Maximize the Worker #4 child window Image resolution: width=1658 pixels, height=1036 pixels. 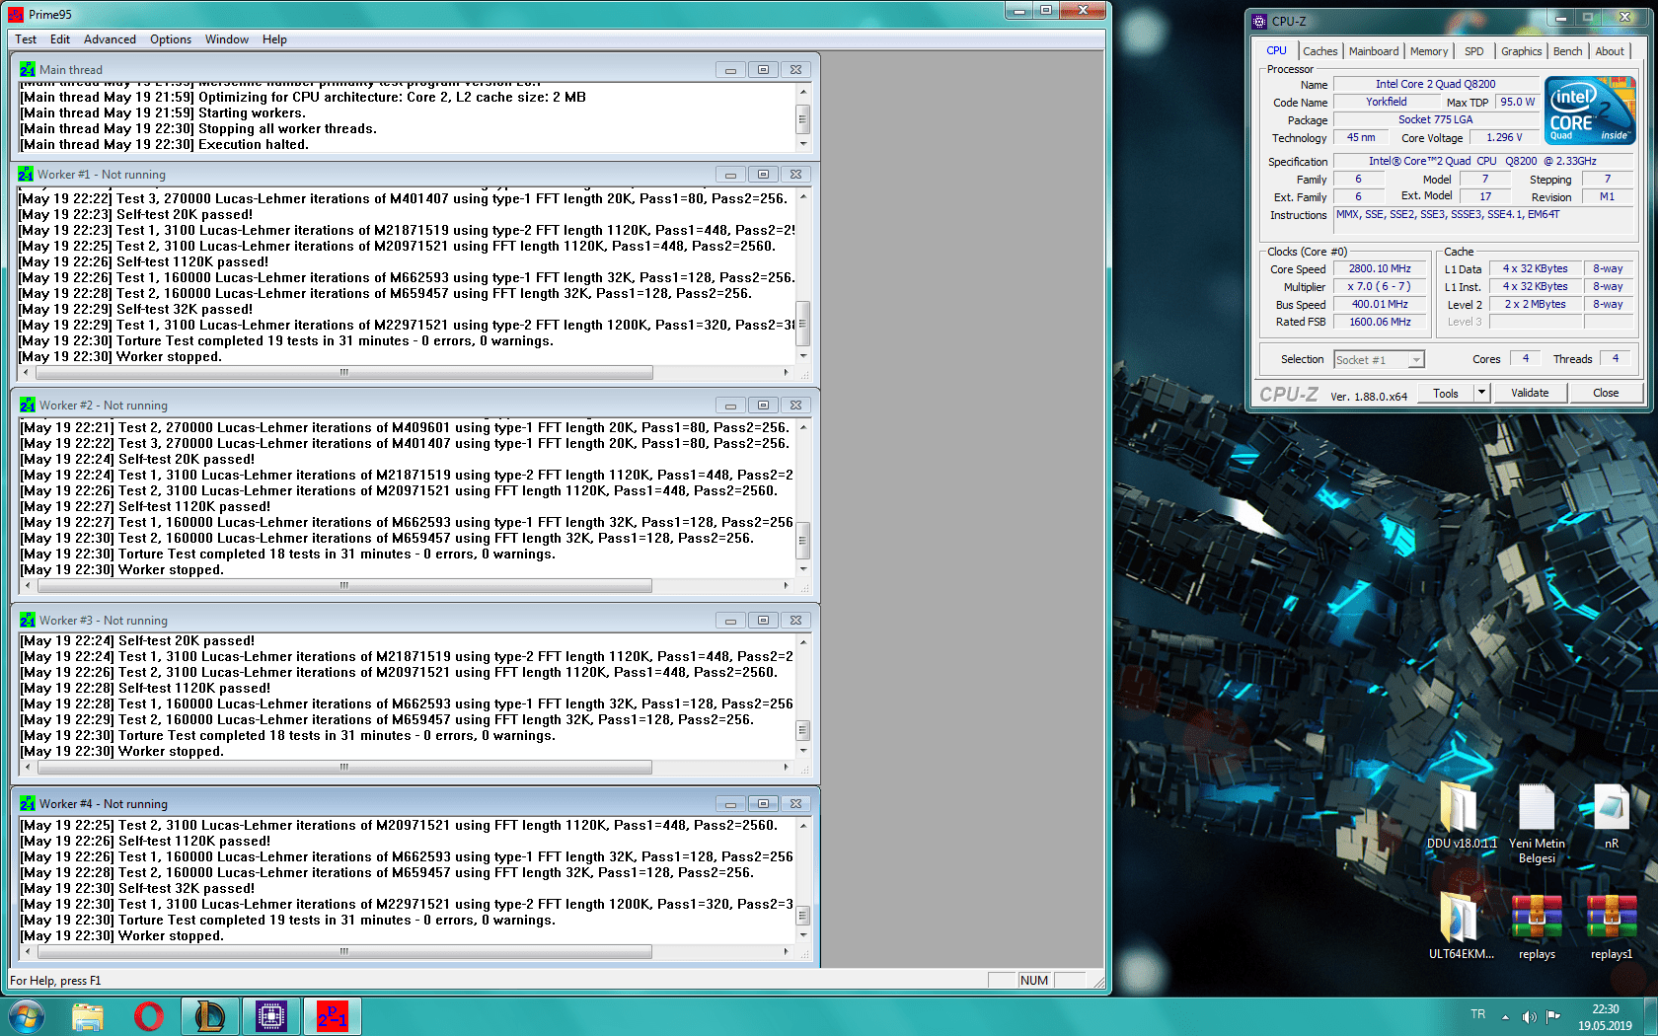click(763, 804)
